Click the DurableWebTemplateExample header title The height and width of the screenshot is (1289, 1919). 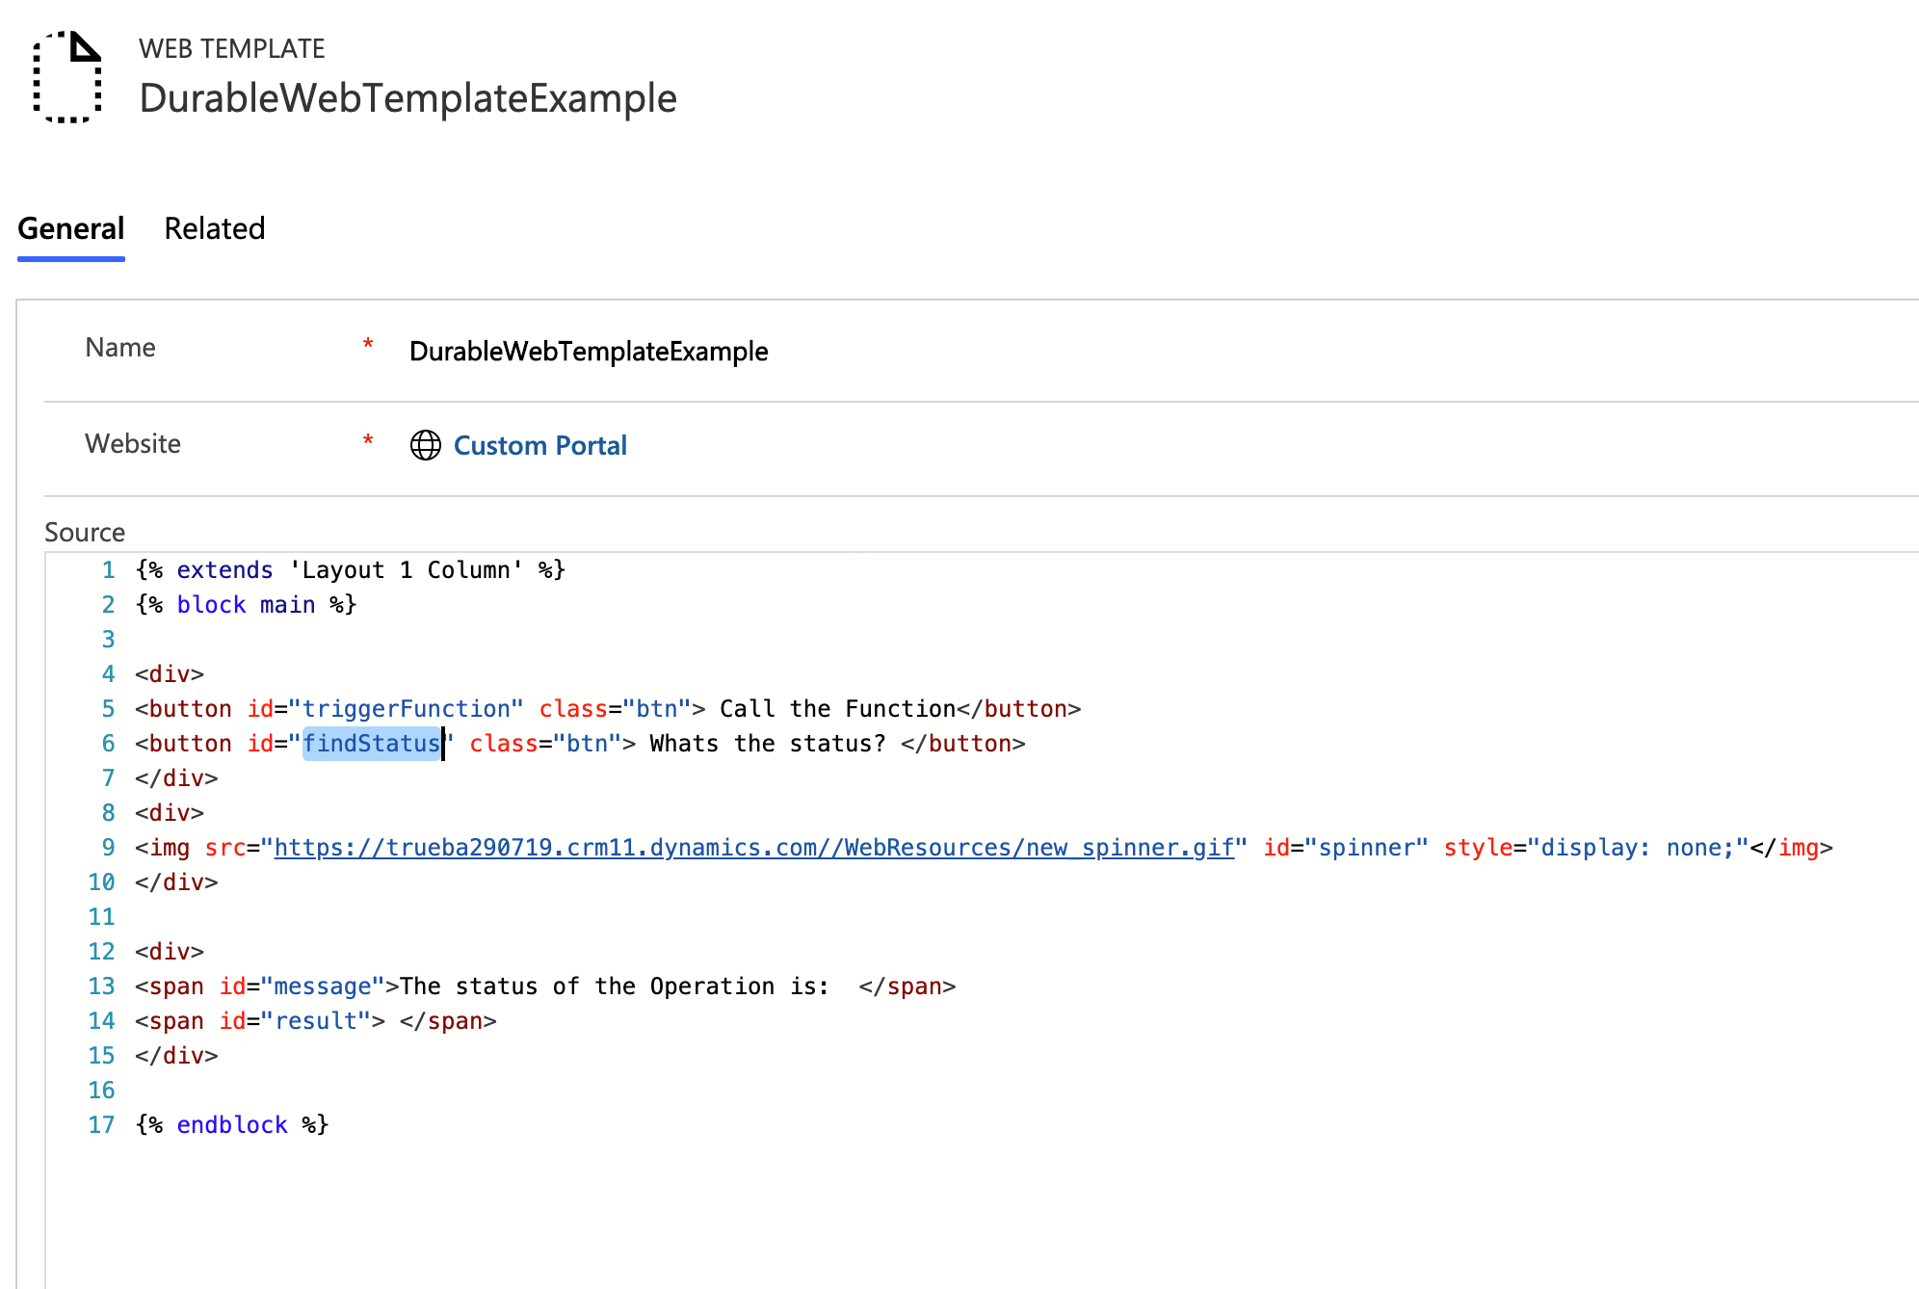point(407,98)
